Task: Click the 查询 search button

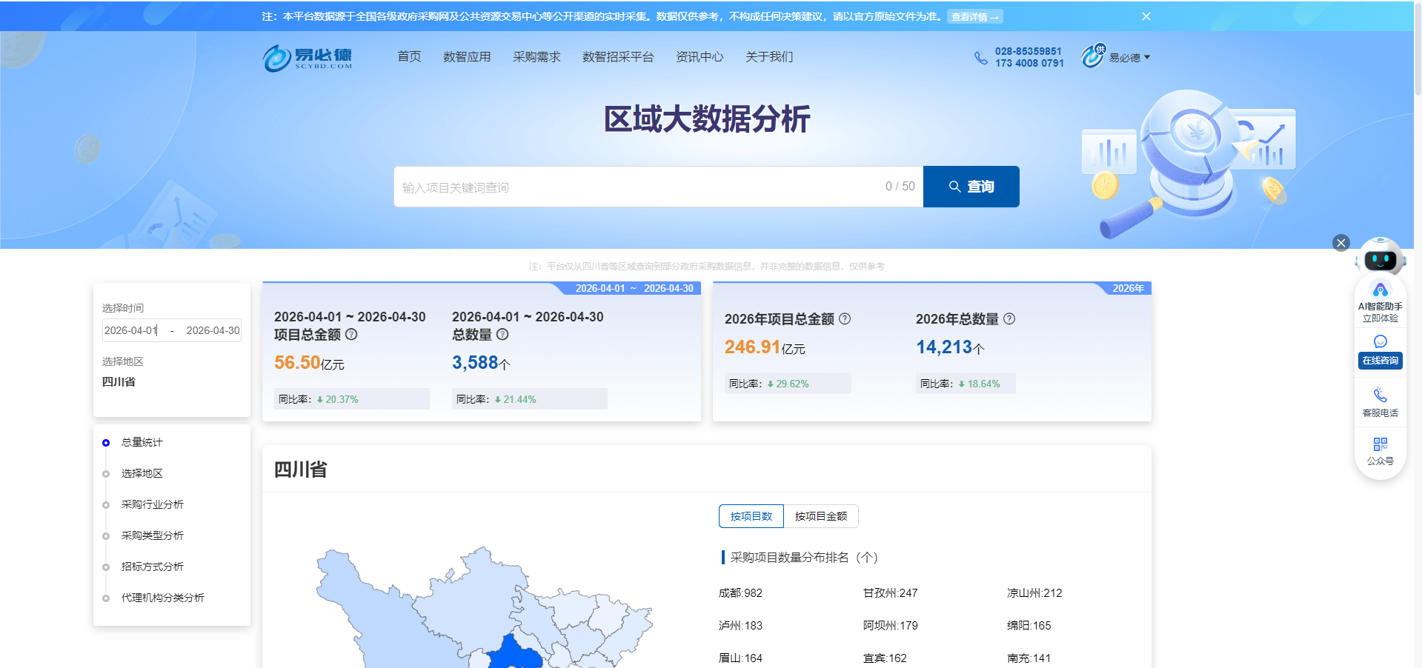Action: point(971,187)
